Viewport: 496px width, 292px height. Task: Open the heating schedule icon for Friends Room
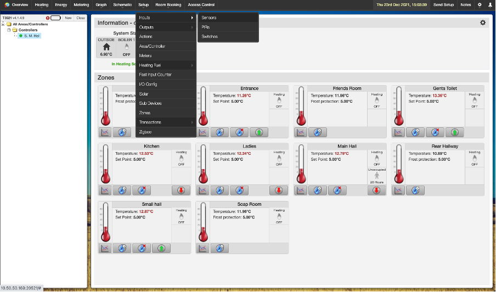(317, 132)
